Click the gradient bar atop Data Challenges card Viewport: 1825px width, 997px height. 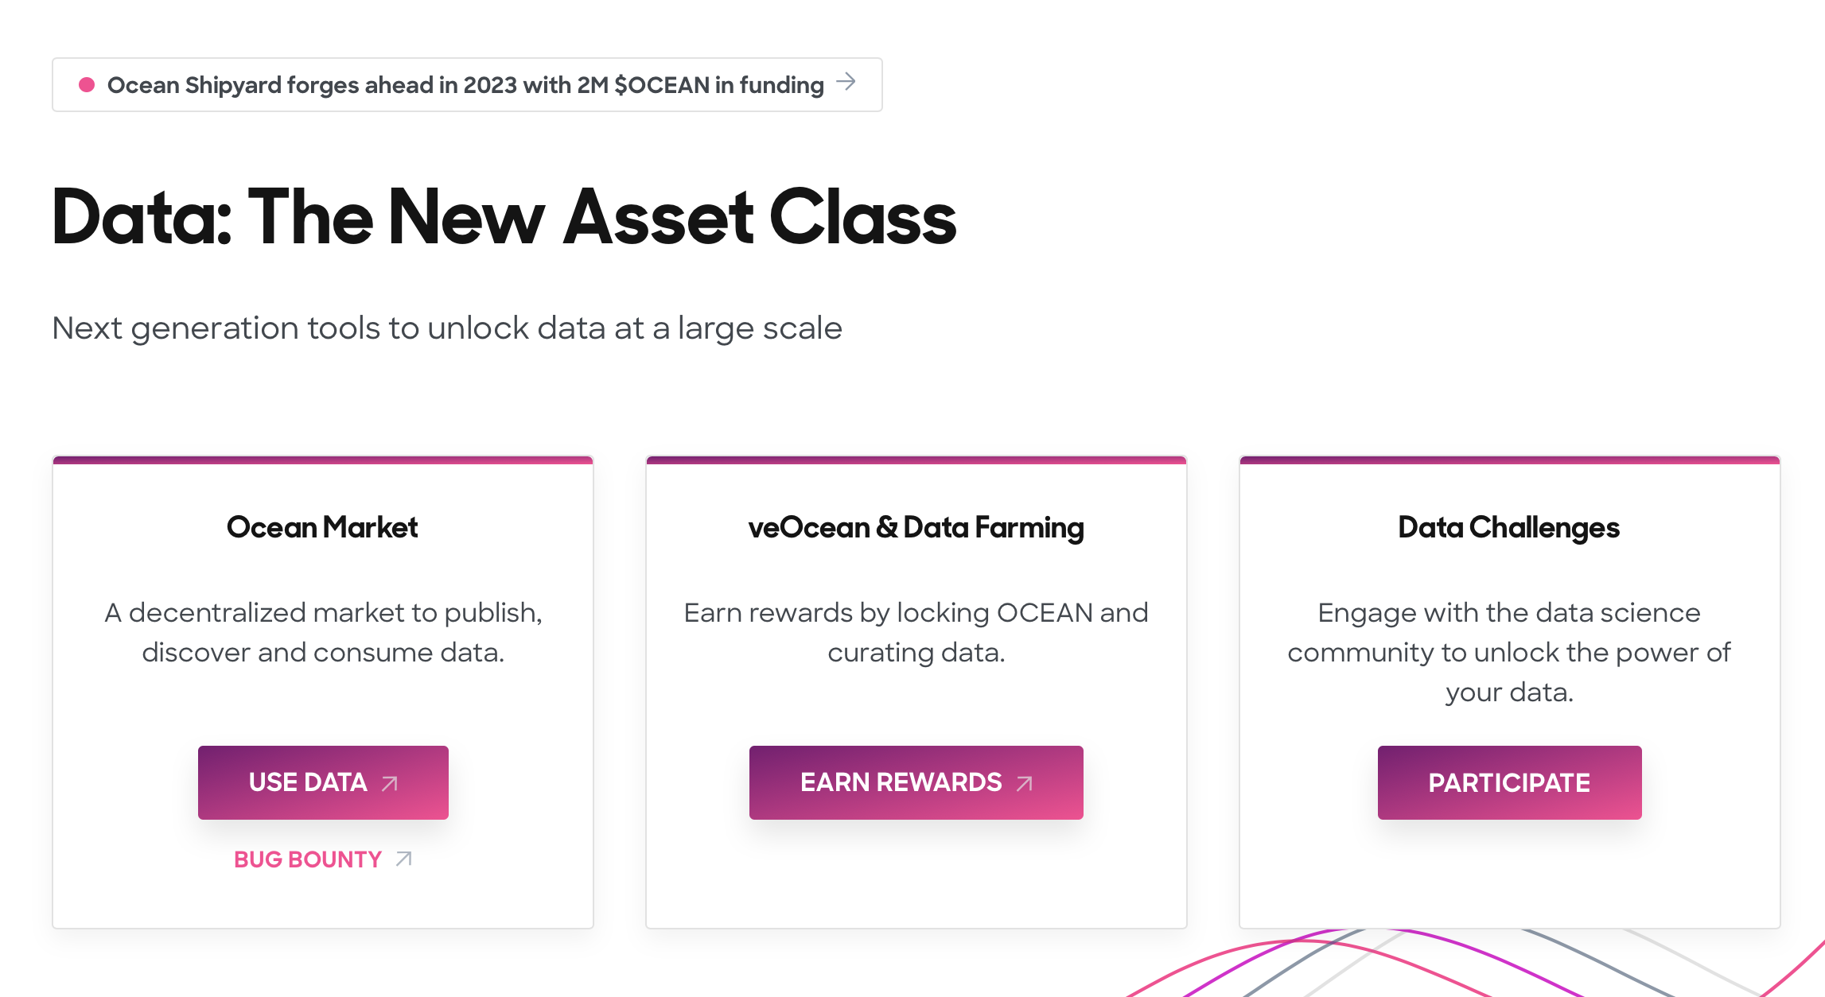point(1509,460)
